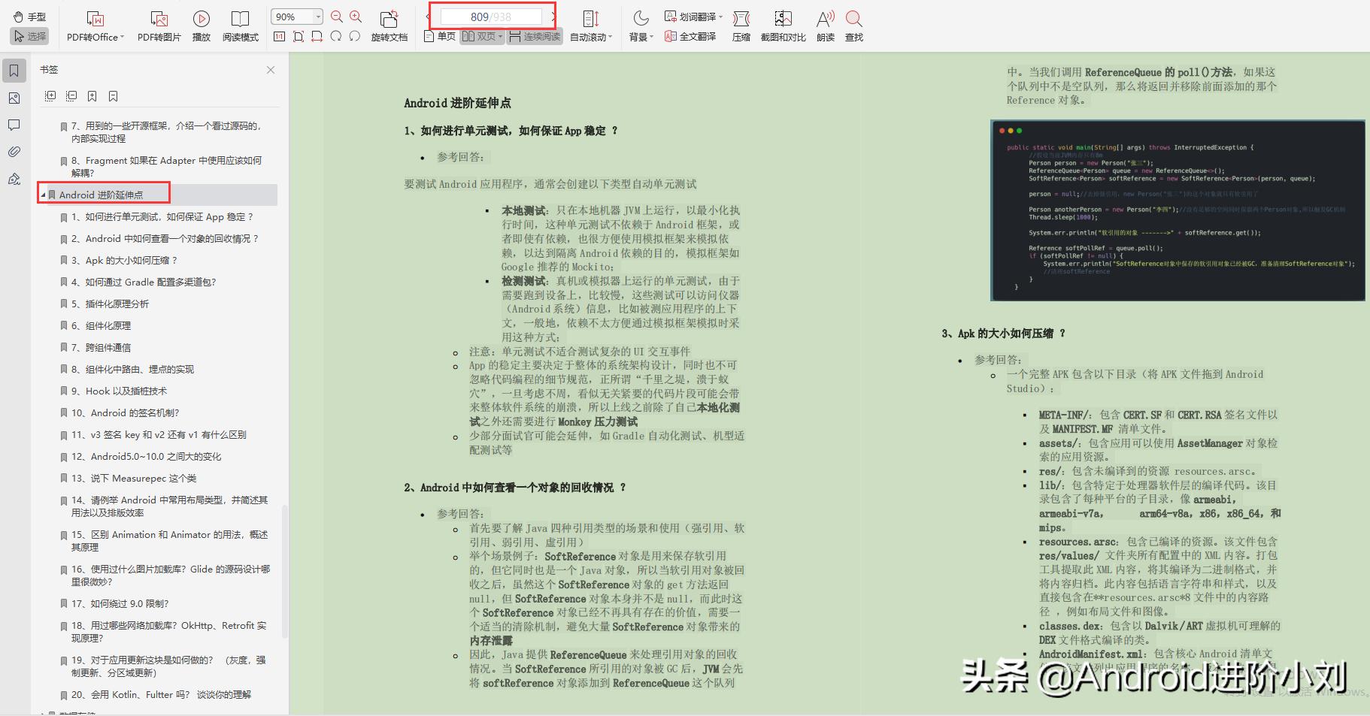Jump to bookmark 9、Hook 以及插件技术
Screen dimensions: 1370x716
click(124, 391)
